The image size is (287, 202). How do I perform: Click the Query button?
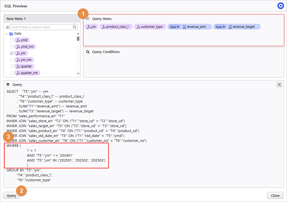(11, 195)
